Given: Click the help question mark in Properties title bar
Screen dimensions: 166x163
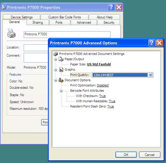Looking at the screenshot, I should coord(111,7).
